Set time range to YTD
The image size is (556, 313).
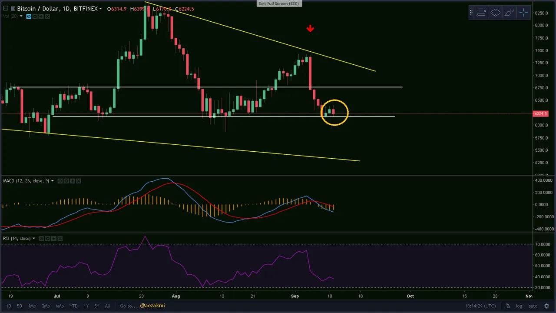(74, 306)
